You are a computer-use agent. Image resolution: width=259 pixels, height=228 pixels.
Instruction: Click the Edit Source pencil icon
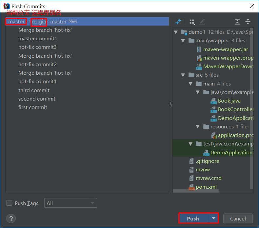pyautogui.click(x=202, y=22)
